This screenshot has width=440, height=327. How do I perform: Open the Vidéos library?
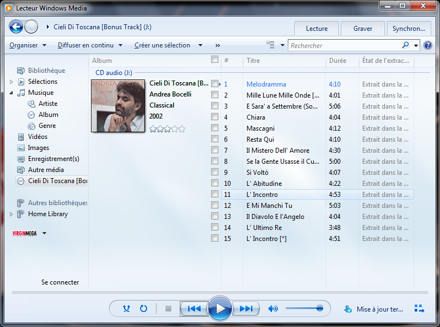(x=37, y=137)
